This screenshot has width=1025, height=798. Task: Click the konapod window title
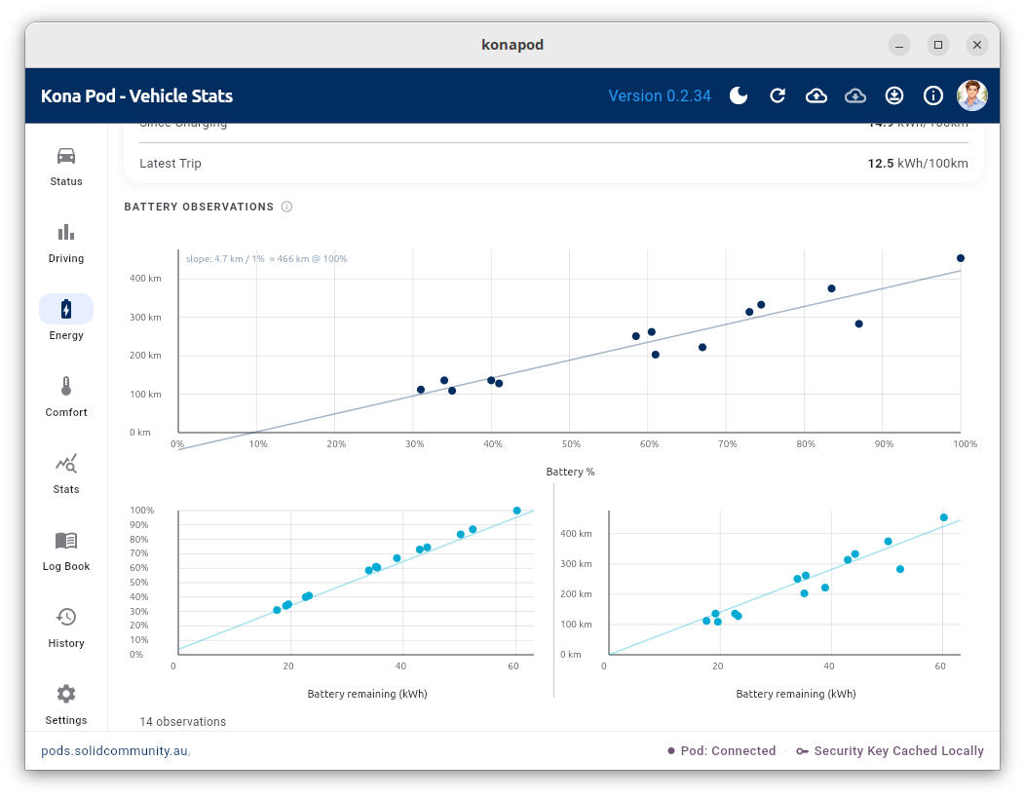coord(512,45)
